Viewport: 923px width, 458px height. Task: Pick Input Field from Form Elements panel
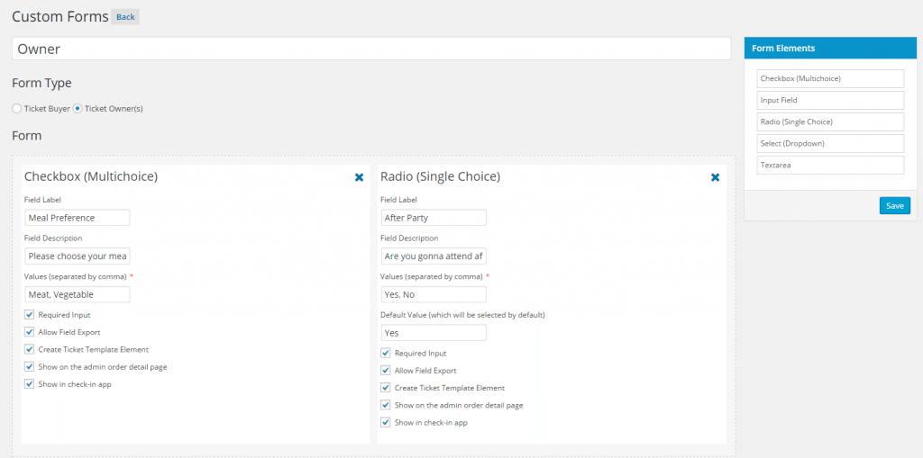(829, 101)
